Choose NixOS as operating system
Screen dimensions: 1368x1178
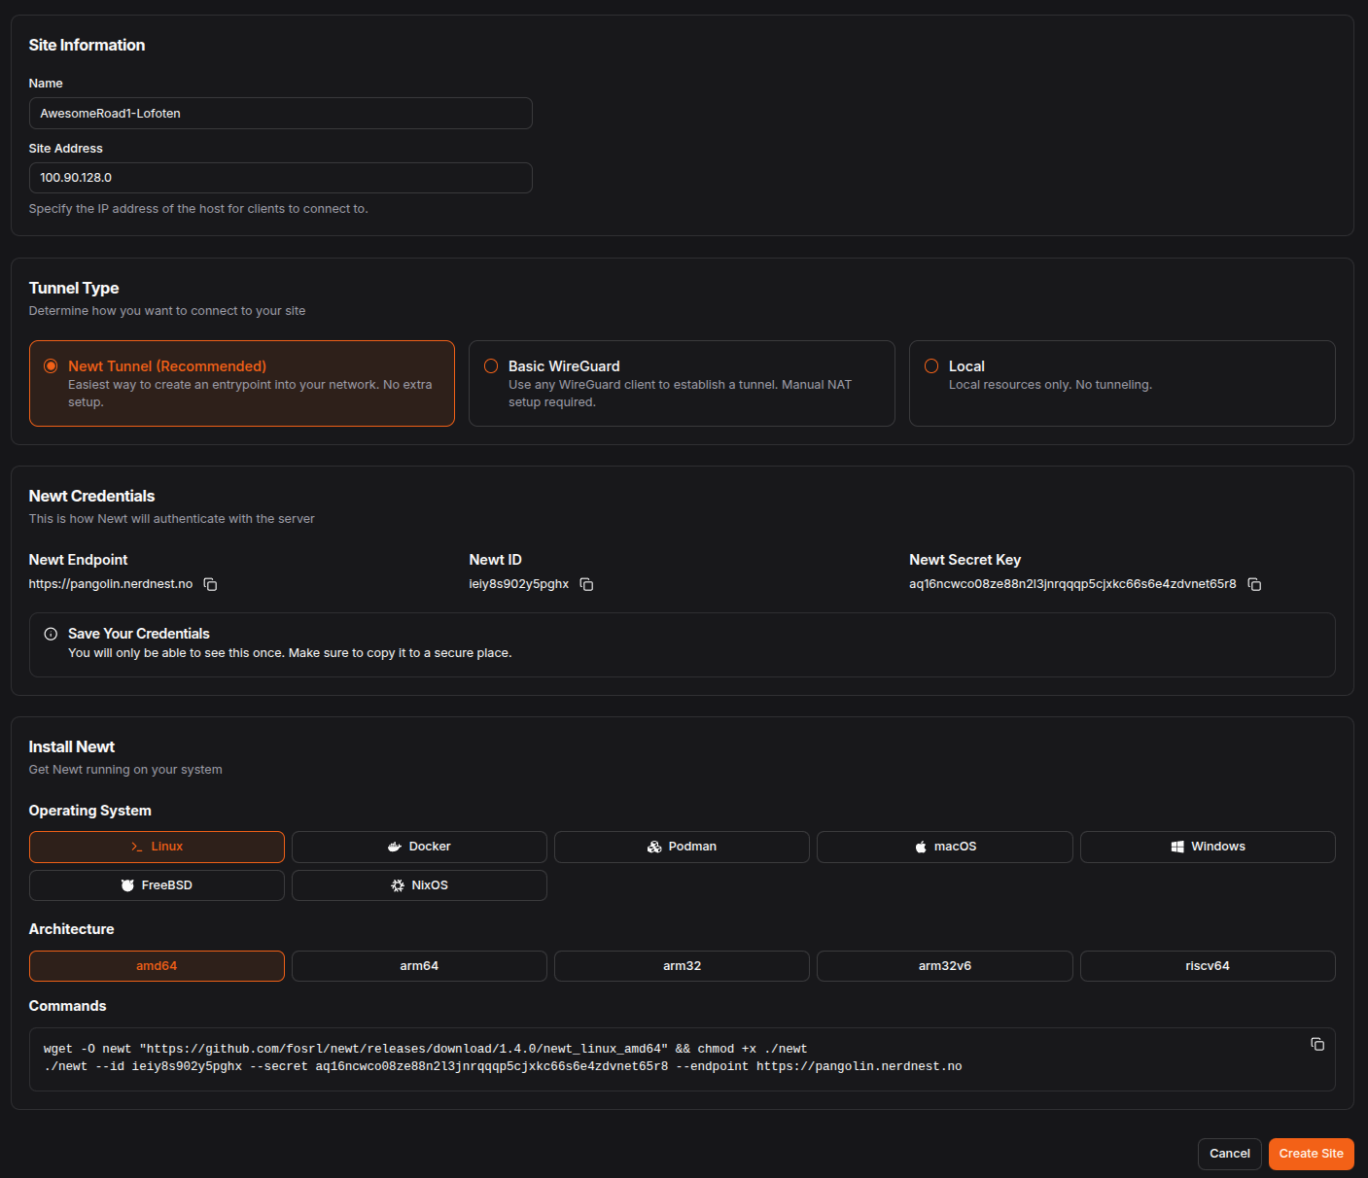click(x=419, y=885)
